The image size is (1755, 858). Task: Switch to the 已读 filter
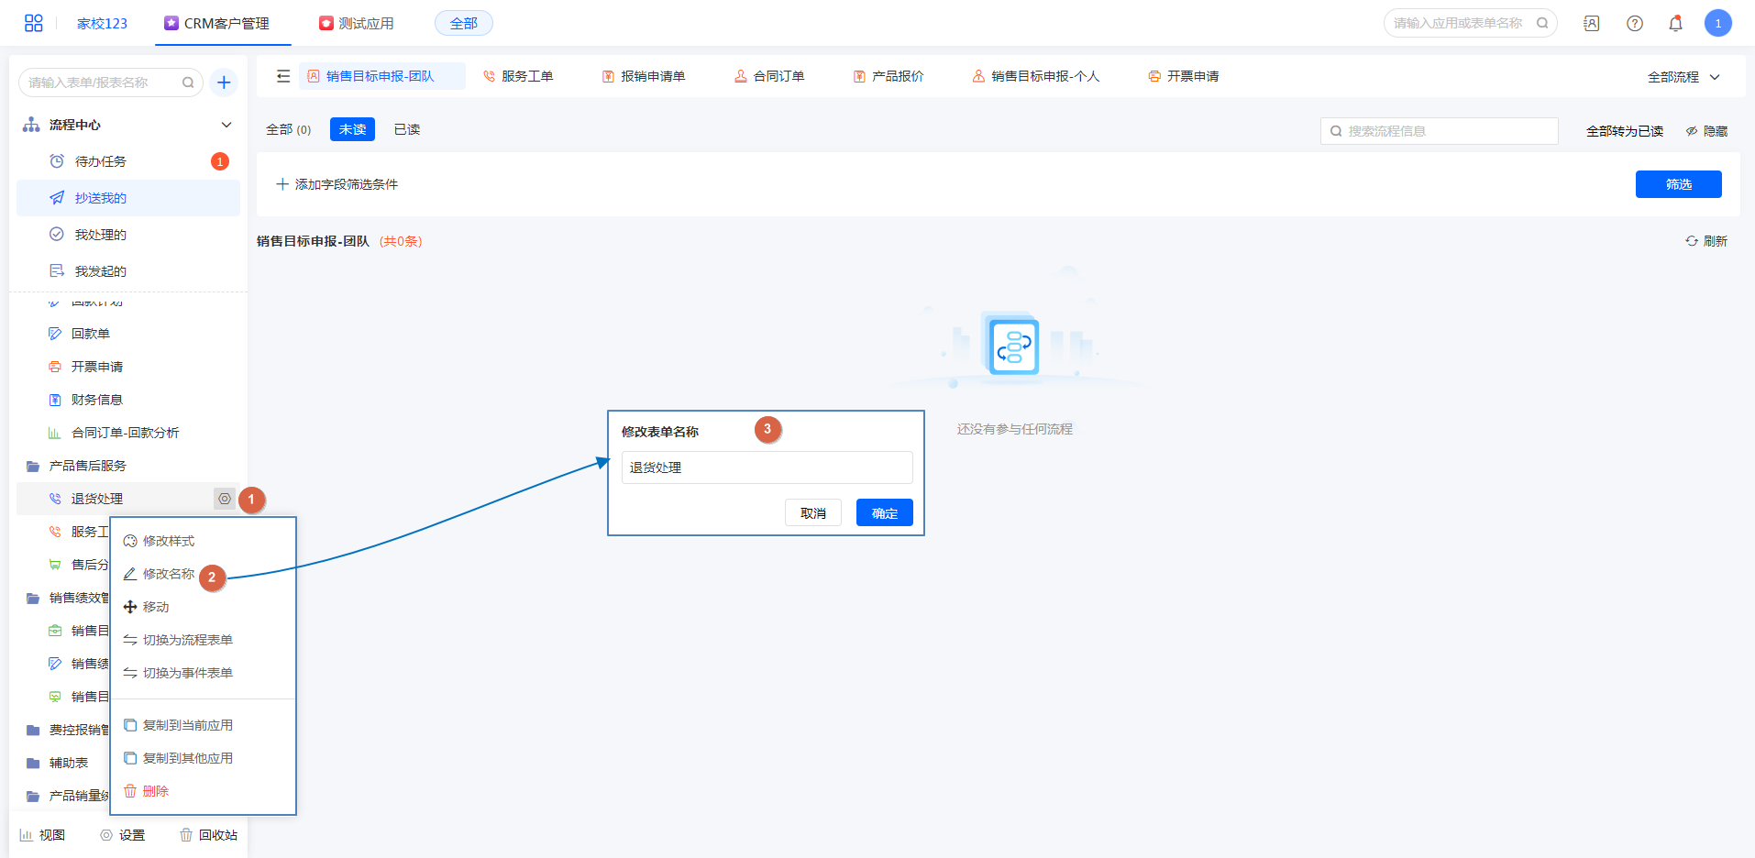point(406,130)
